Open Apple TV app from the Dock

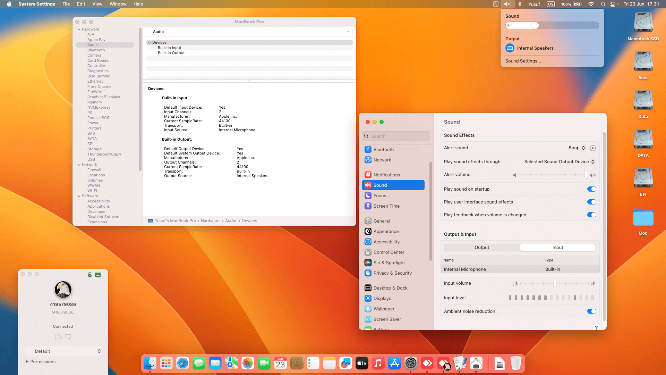point(362,364)
